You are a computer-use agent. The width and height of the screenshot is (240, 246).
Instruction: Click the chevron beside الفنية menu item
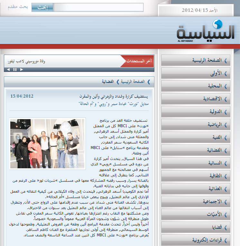coord(226,138)
